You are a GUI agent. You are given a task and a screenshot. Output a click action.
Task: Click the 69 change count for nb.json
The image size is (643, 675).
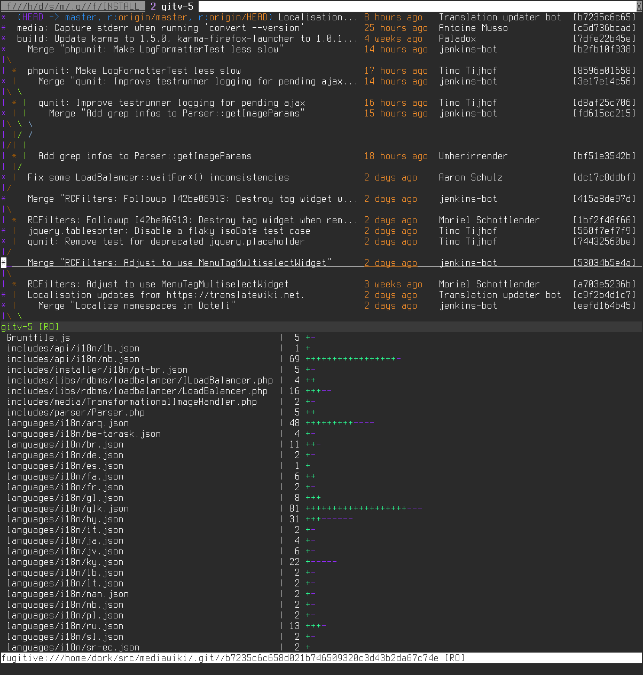pyautogui.click(x=294, y=359)
